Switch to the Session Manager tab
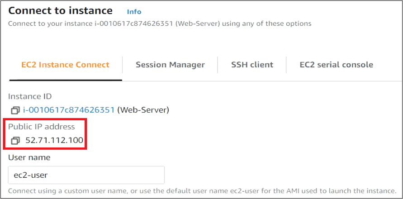 170,65
